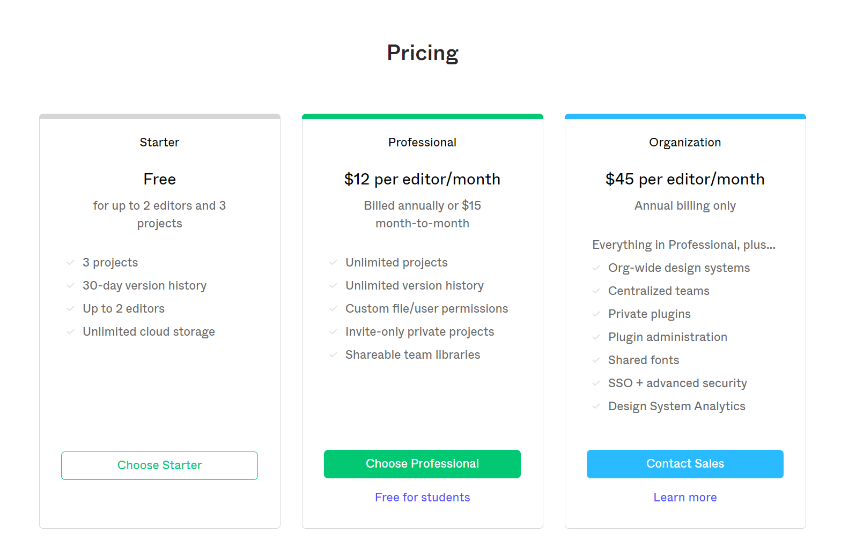Hit the blue Contact Sales button

(685, 464)
